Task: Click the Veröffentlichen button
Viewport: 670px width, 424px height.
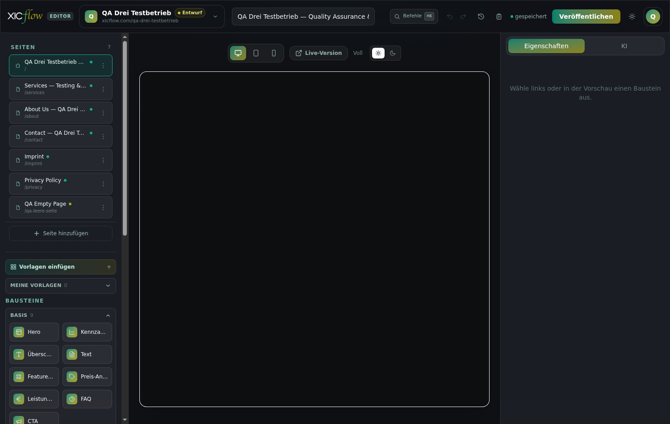Action: pos(586,17)
